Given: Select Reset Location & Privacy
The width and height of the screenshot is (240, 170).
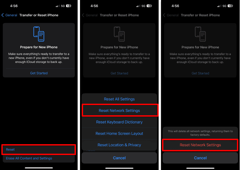Looking at the screenshot, I should click(119, 145).
